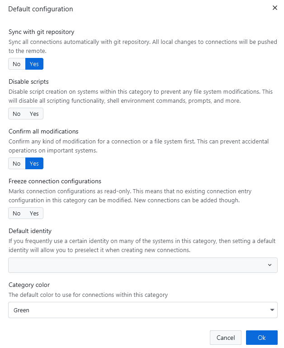Click the Disable scripts heading label
Screen dimensions: 284x348
point(28,82)
